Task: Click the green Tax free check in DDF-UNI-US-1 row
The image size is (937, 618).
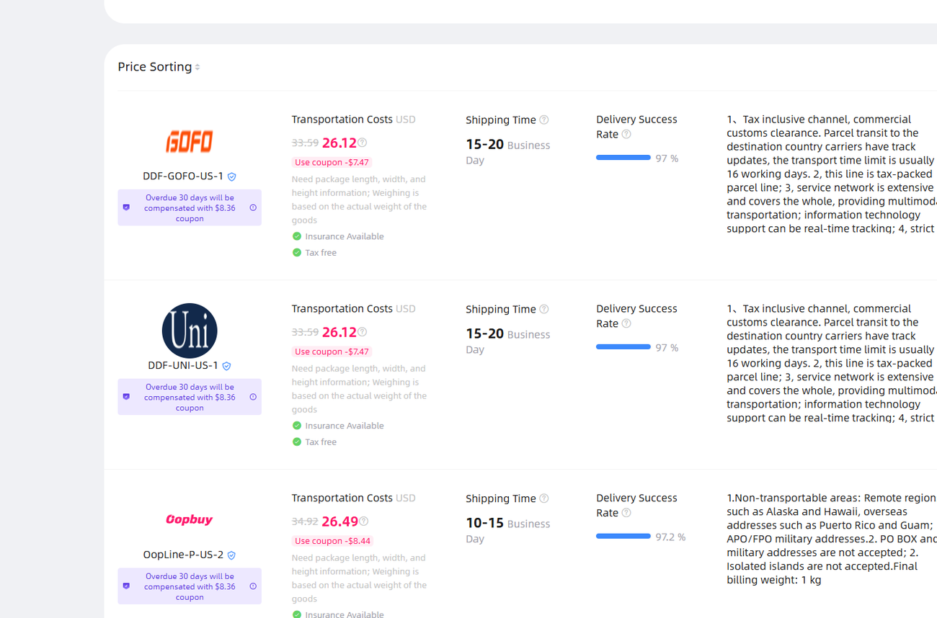Action: pos(297,442)
